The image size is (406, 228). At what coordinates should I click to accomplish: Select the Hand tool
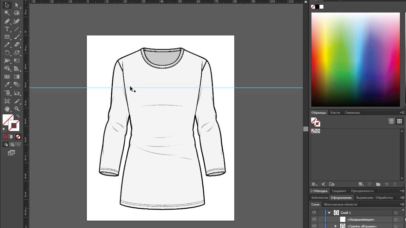pyautogui.click(x=7, y=109)
